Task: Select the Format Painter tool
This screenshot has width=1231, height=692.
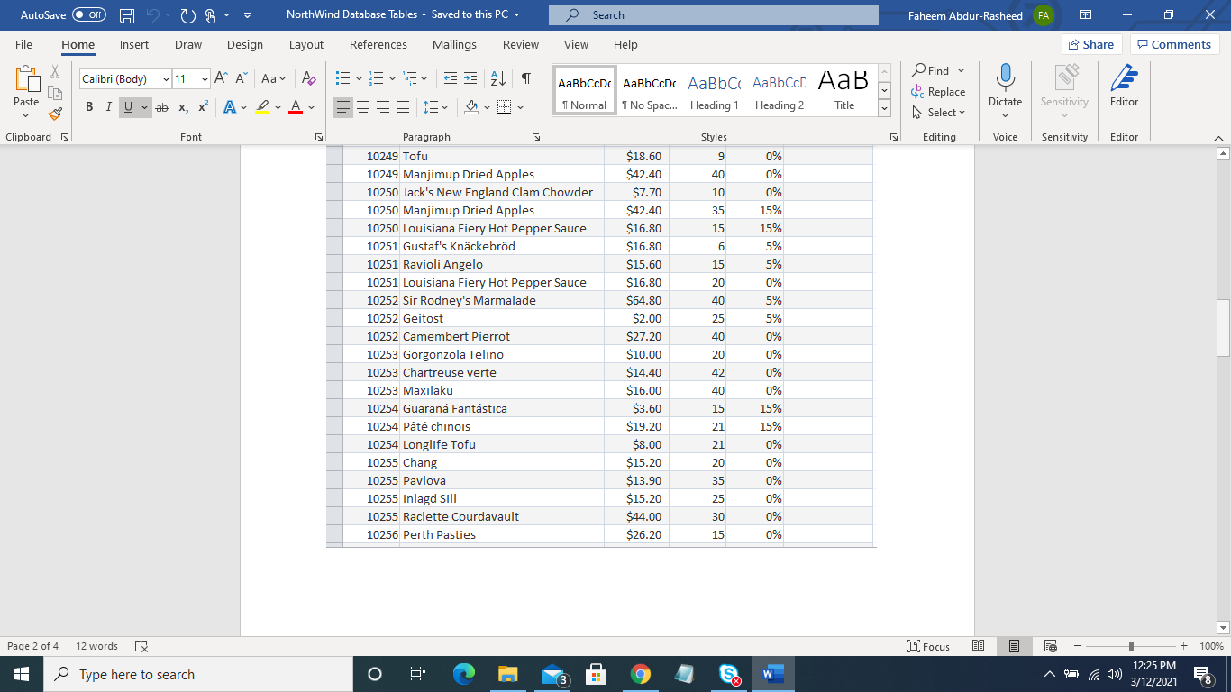Action: tap(54, 114)
